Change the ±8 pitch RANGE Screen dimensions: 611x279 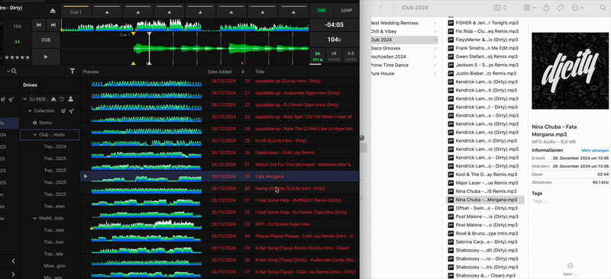click(x=334, y=56)
